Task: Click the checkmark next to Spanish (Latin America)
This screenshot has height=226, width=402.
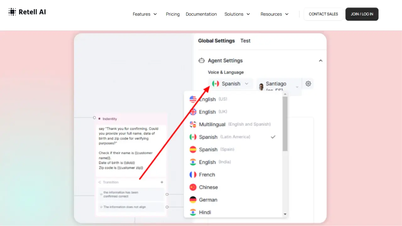Action: pos(273,137)
